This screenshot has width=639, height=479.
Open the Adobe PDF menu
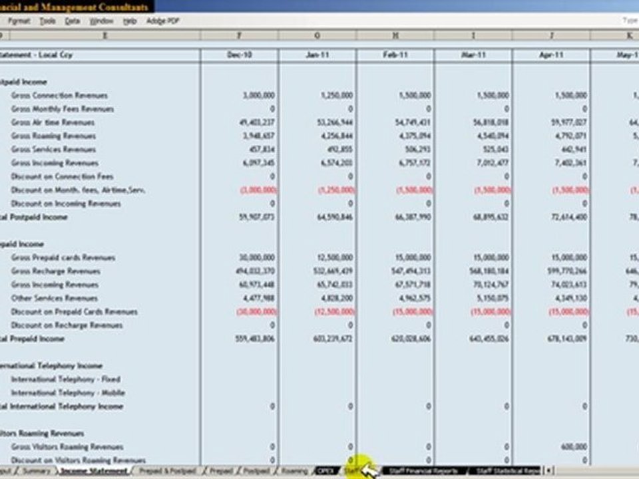click(162, 21)
